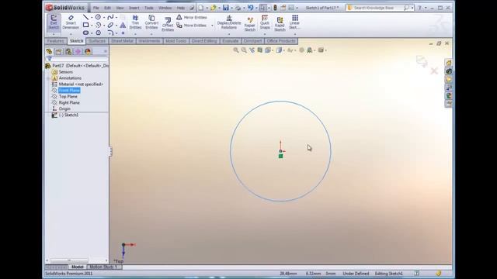The height and width of the screenshot is (279, 497).
Task: Select the Straight Slot sketch tool
Action: click(85, 33)
